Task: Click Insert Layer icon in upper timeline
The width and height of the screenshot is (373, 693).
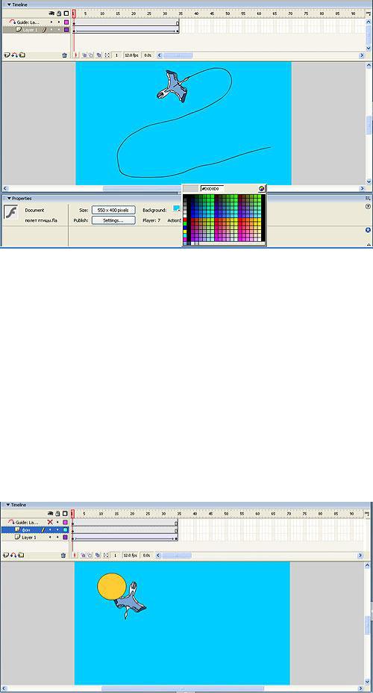Action: (7, 55)
